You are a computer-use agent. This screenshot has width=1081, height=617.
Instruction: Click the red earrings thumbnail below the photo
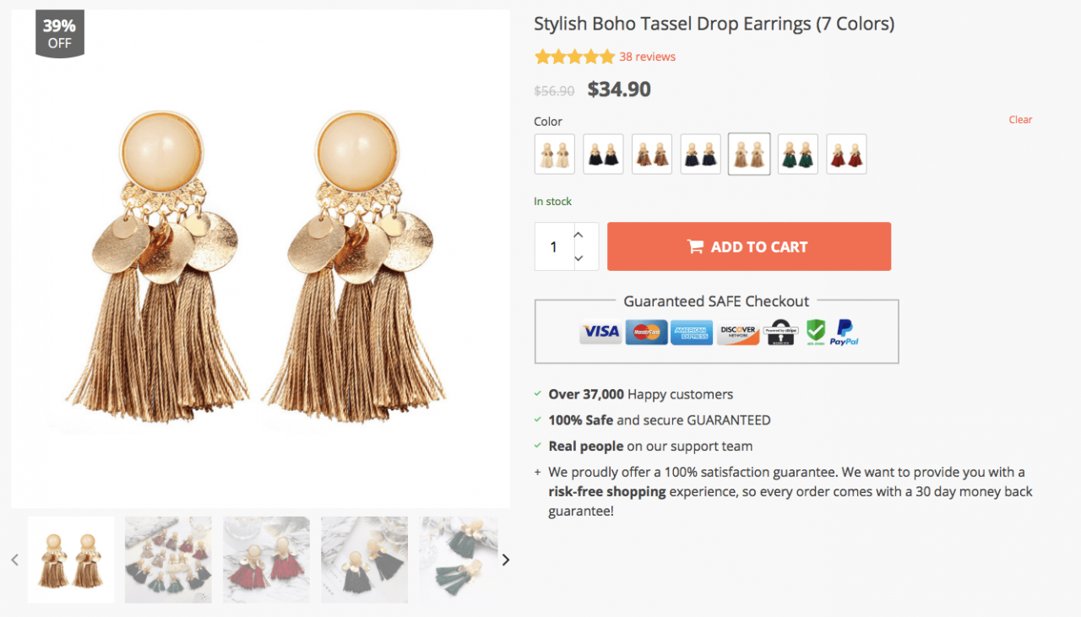266,559
